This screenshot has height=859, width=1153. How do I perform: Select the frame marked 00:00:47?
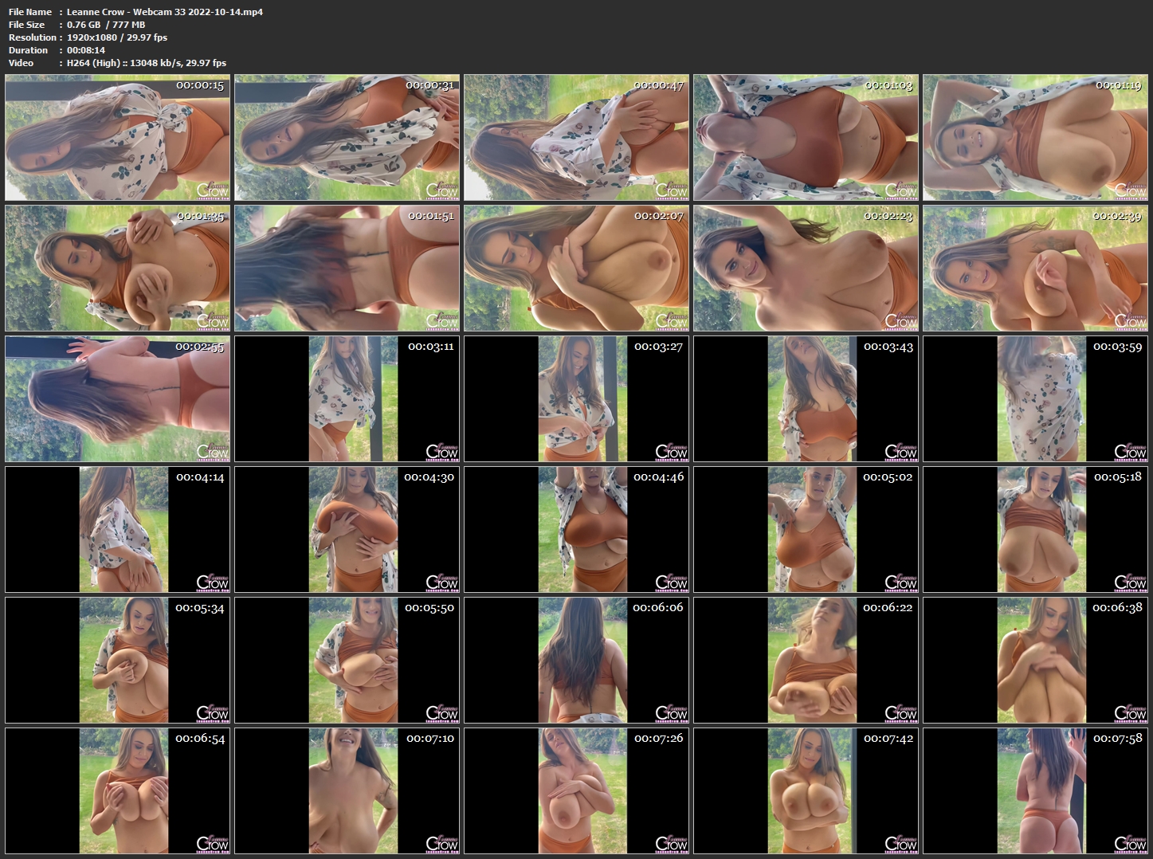[576, 138]
